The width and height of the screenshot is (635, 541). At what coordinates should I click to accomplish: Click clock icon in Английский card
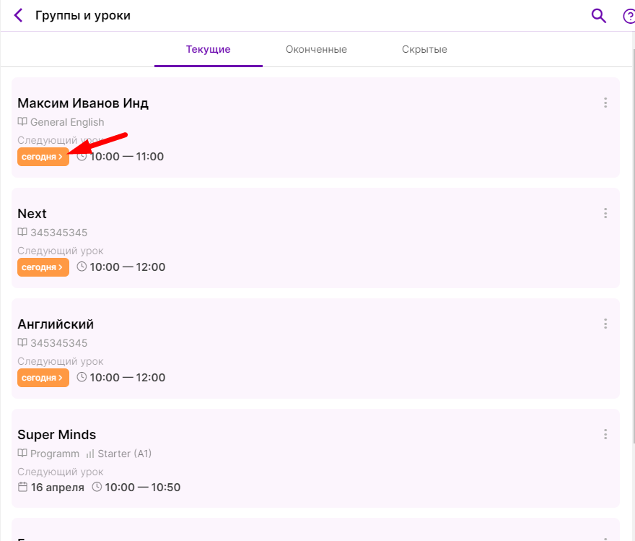coord(82,377)
